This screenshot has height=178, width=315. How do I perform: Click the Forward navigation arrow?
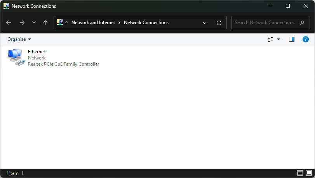(22, 23)
